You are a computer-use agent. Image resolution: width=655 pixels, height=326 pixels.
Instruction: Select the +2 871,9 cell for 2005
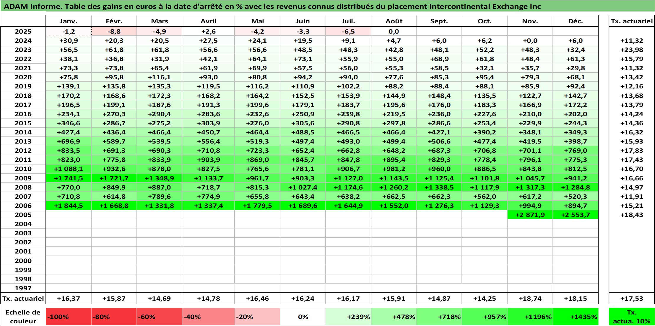tap(530, 215)
